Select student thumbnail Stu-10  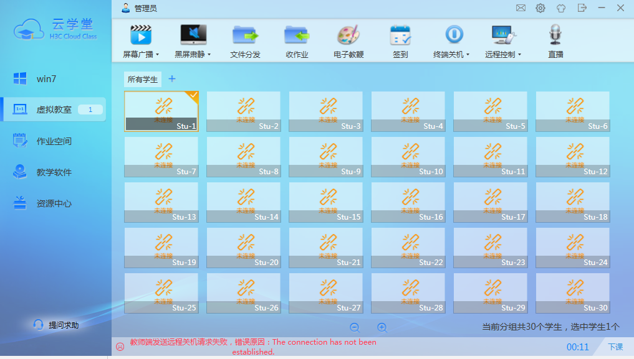408,157
